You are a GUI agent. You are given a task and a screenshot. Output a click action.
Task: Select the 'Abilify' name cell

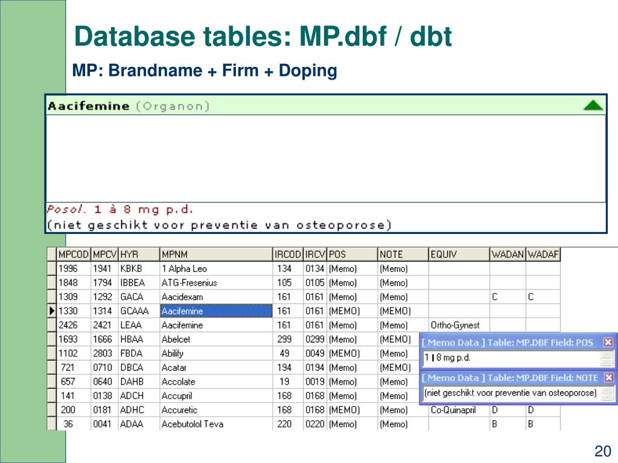(217, 353)
